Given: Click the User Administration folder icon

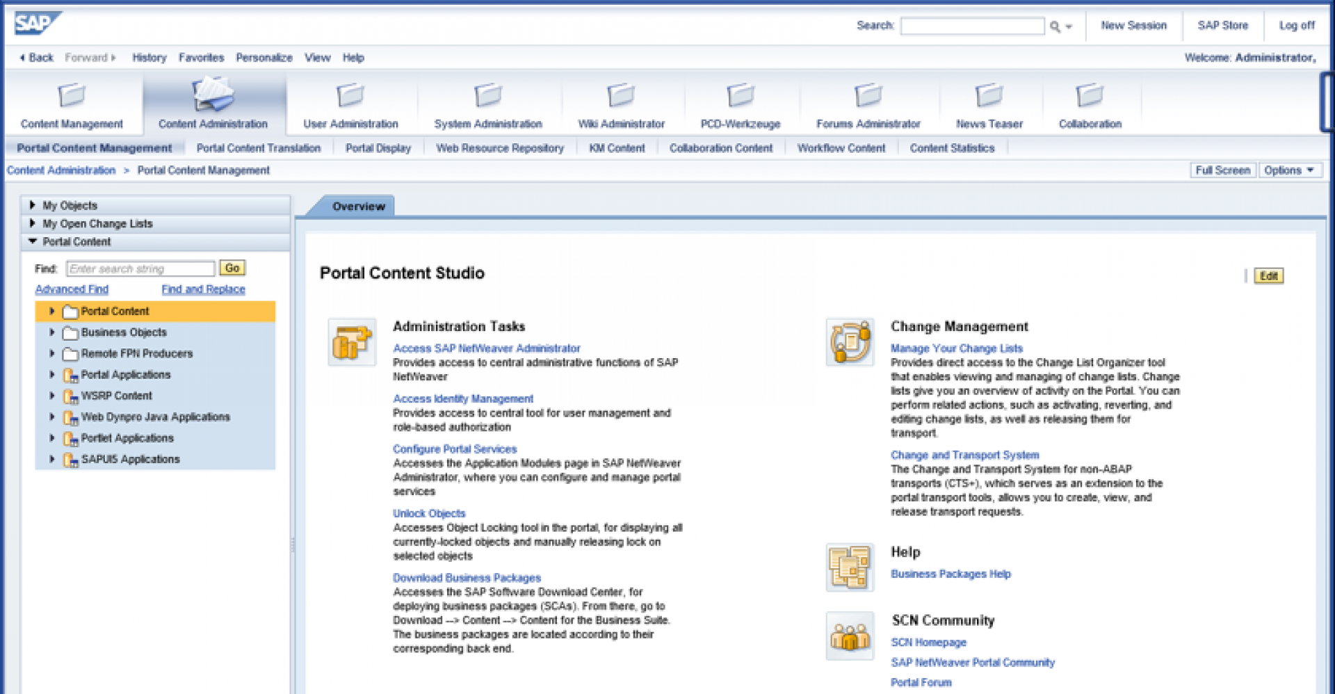Looking at the screenshot, I should [x=350, y=95].
